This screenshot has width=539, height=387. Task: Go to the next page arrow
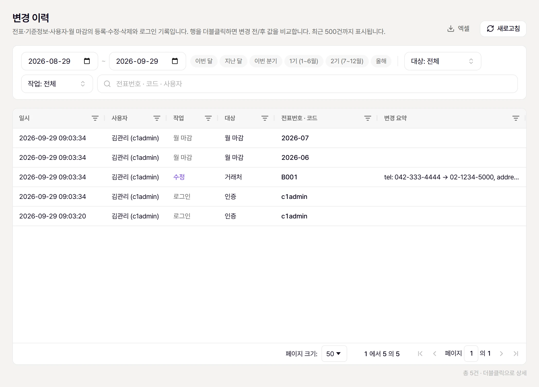point(501,354)
